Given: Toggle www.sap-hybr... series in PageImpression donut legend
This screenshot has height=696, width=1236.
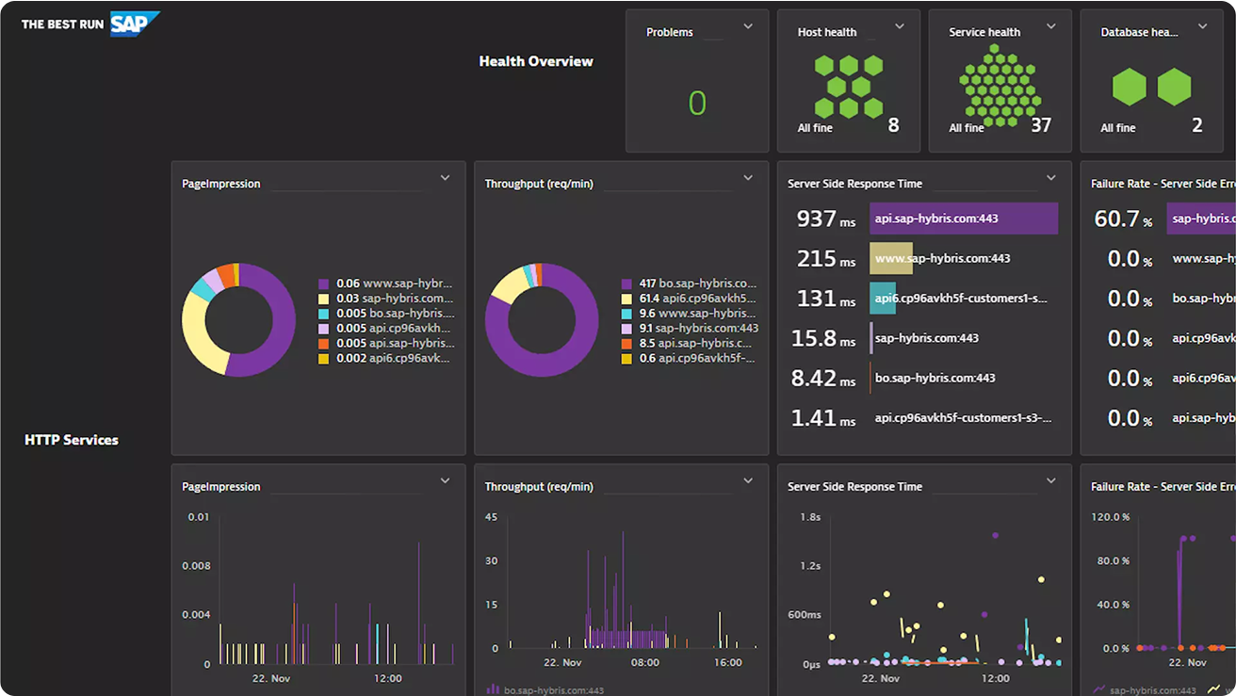Looking at the screenshot, I should click(x=394, y=283).
